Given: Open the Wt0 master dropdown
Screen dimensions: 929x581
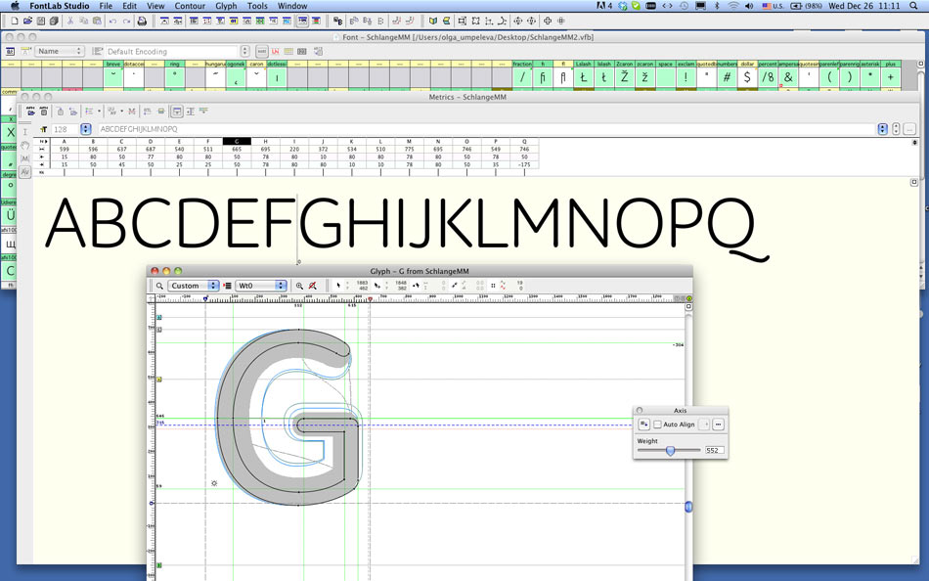Looking at the screenshot, I should [x=261, y=286].
